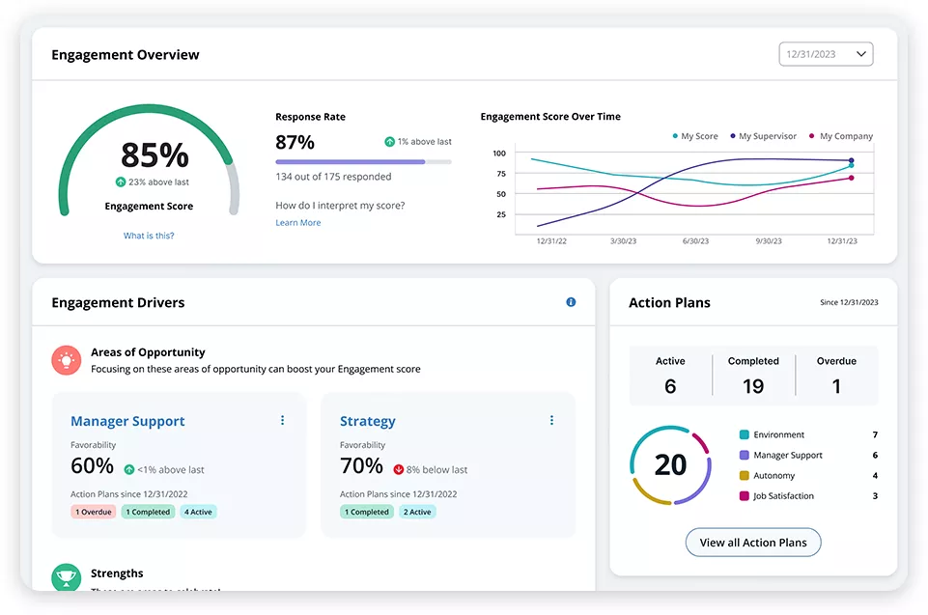Click red down arrow on Strategy favorability
The height and width of the screenshot is (615, 928).
pyautogui.click(x=398, y=469)
